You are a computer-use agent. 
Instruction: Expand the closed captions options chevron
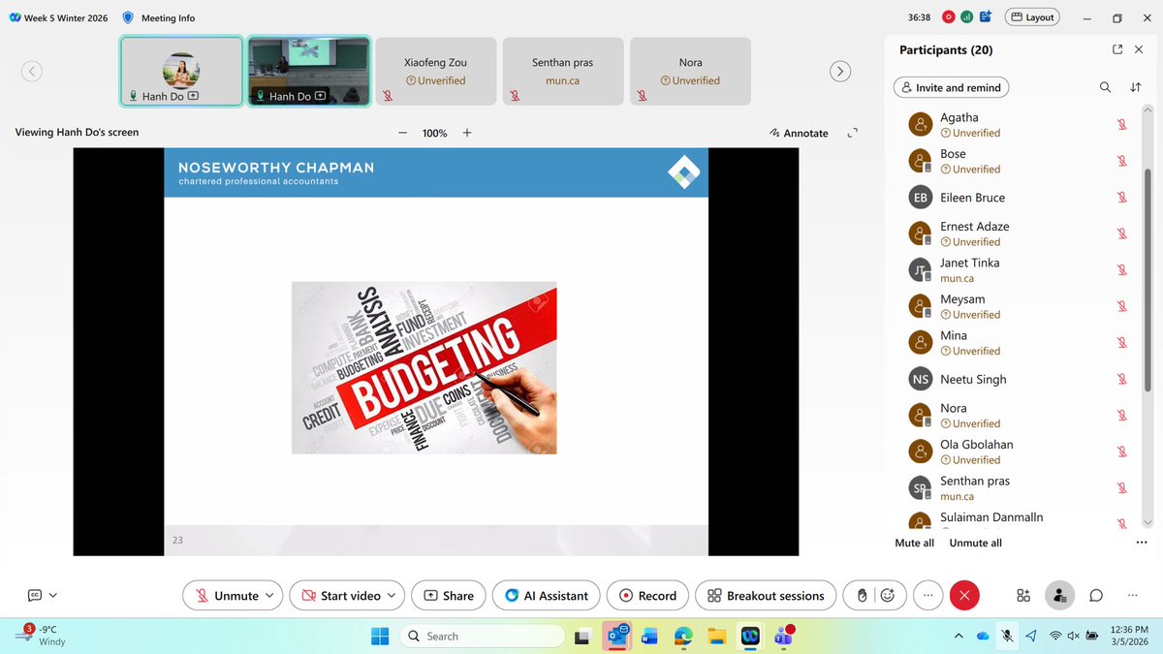click(53, 596)
